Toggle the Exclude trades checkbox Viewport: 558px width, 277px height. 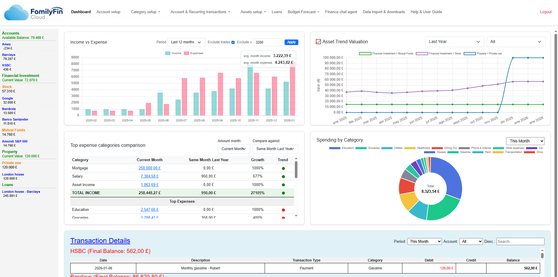click(x=233, y=42)
